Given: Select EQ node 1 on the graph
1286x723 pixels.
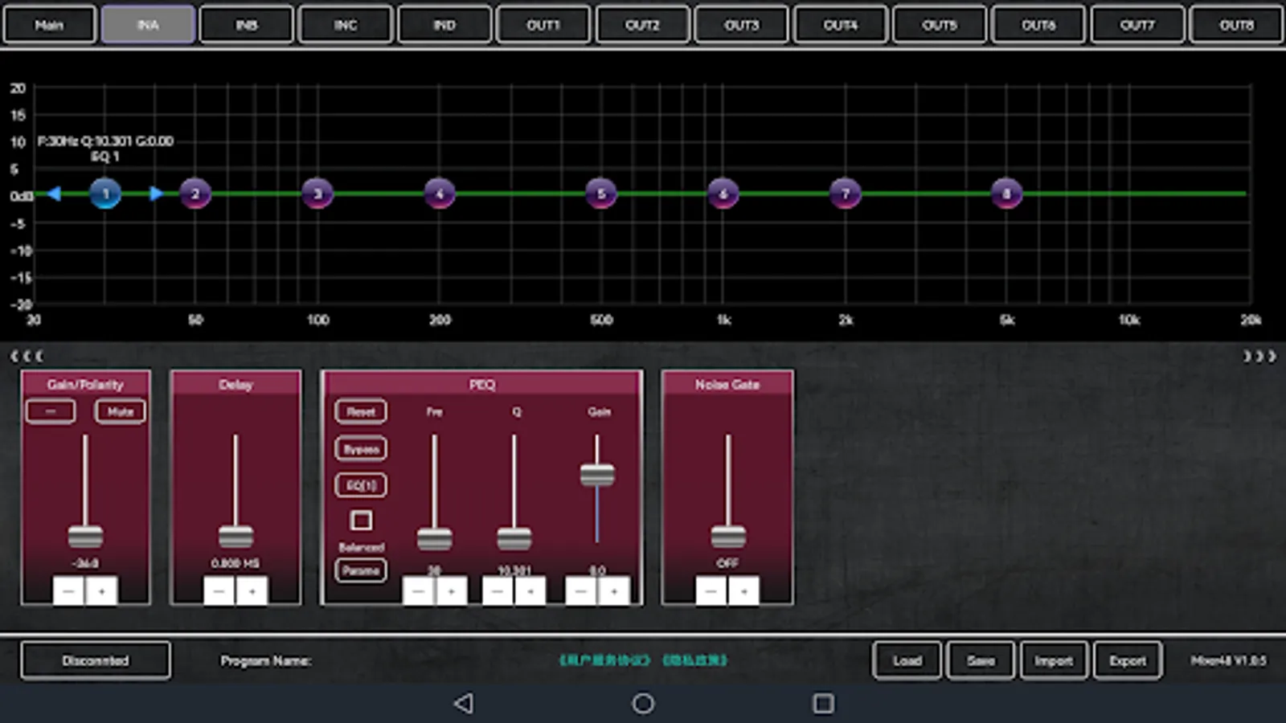Looking at the screenshot, I should 105,194.
